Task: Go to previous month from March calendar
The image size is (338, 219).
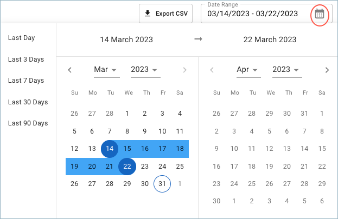Action: [69, 70]
